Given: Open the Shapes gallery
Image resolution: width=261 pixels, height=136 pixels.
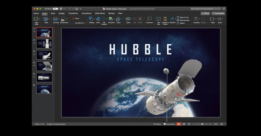Looking at the screenshot, I should click(x=92, y=20).
